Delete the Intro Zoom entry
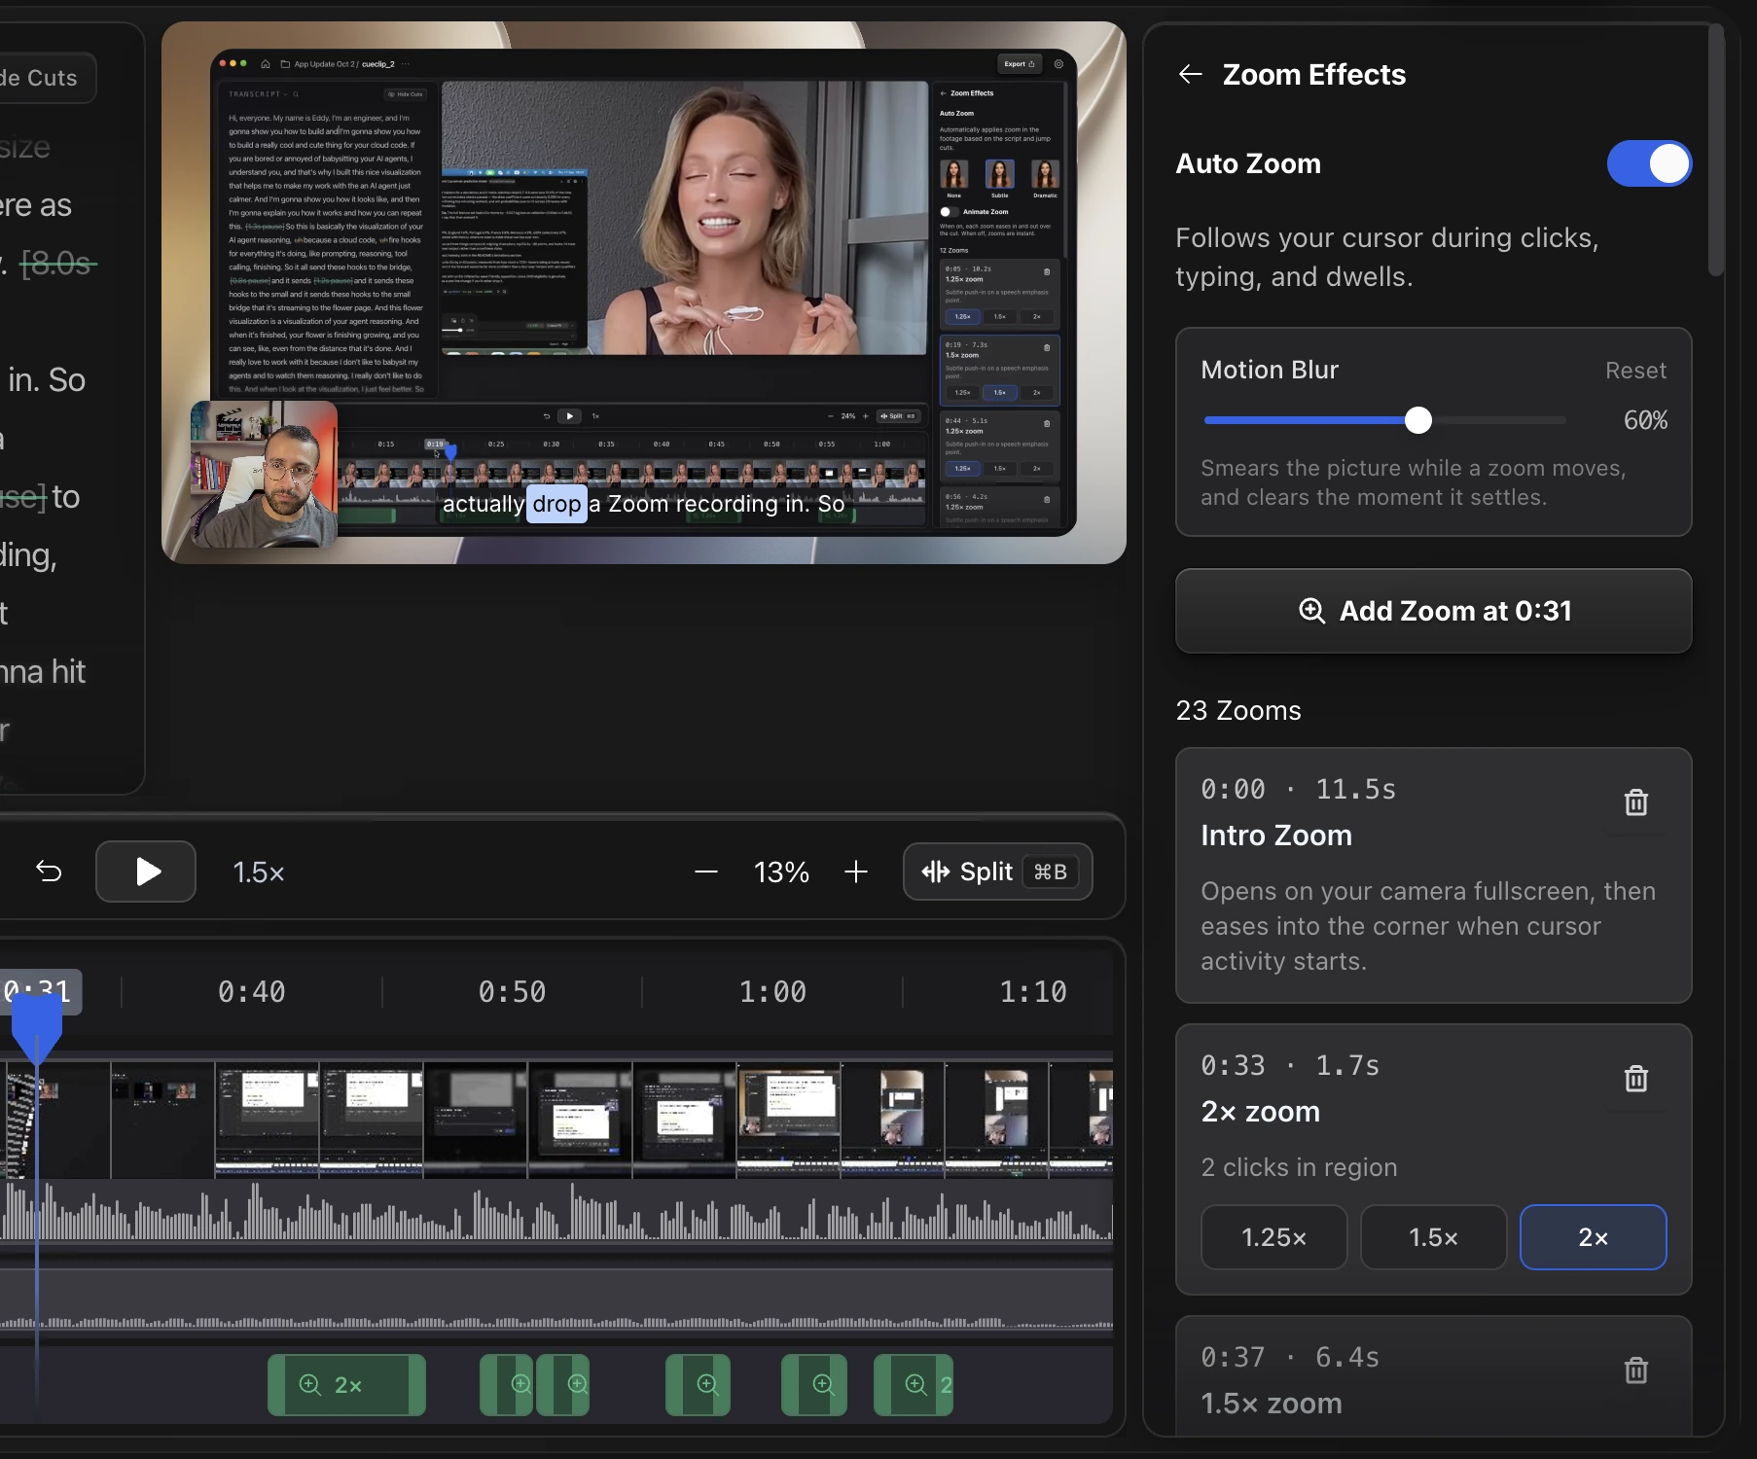Viewport: 1757px width, 1459px height. [1636, 802]
